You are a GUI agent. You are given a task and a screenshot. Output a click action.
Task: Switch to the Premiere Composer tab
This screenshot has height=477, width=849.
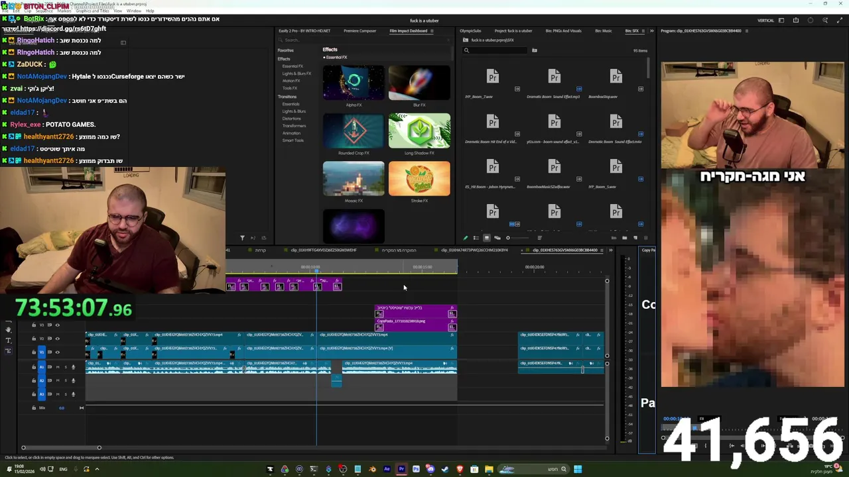click(359, 30)
